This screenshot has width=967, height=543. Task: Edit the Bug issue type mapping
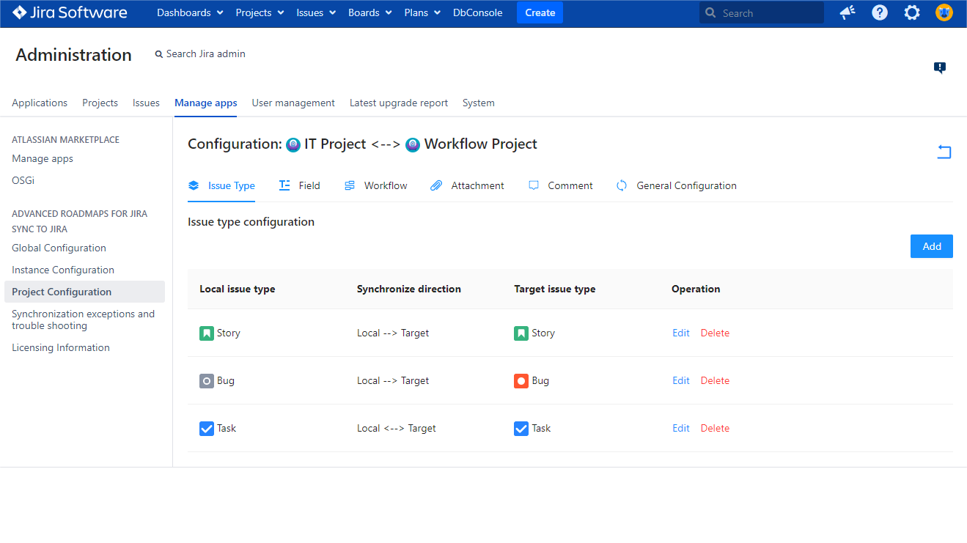point(681,380)
